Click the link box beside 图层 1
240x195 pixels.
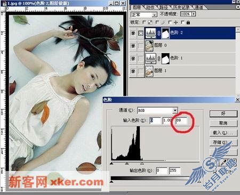point(141,71)
